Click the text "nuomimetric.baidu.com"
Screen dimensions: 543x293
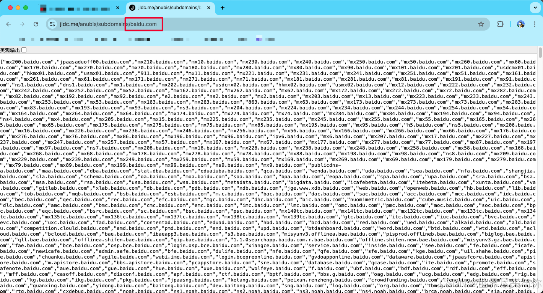(x=382, y=200)
